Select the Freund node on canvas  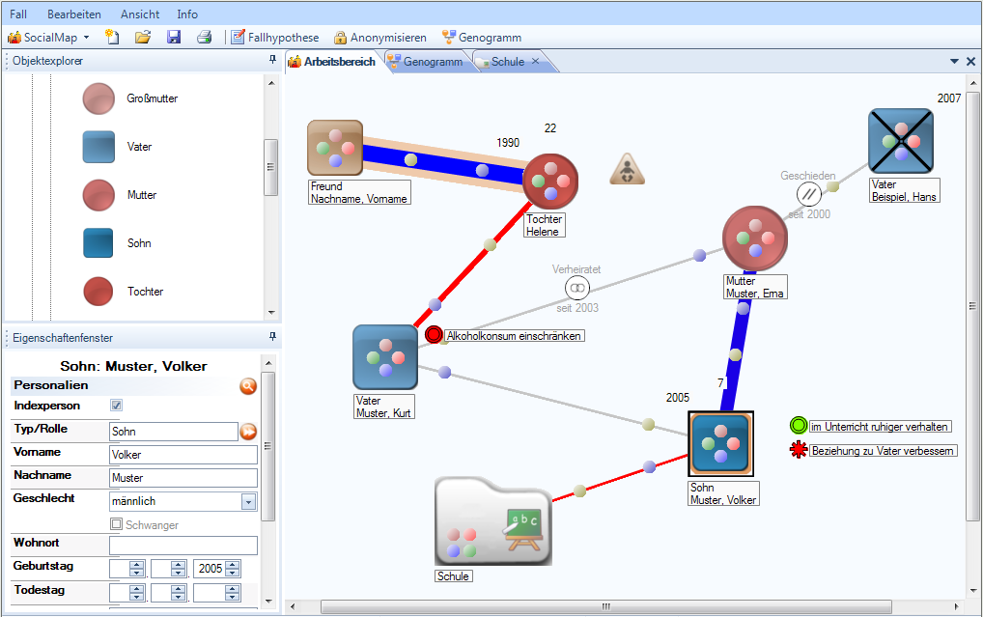[x=335, y=148]
